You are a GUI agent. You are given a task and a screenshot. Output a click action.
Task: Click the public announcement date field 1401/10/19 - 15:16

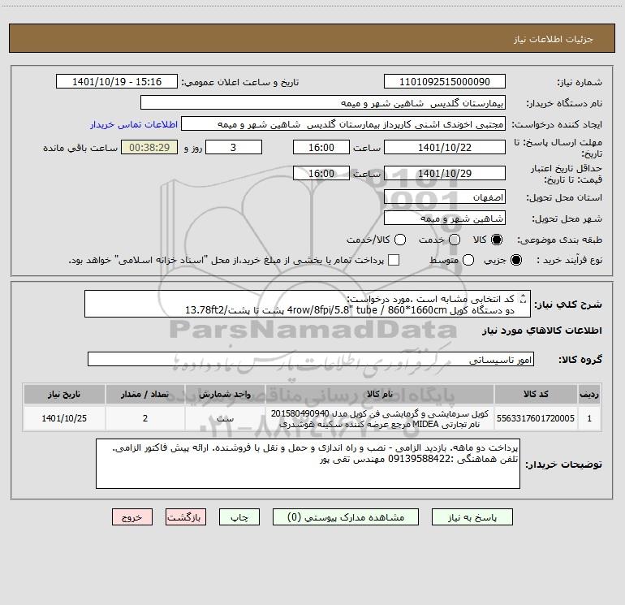117,82
